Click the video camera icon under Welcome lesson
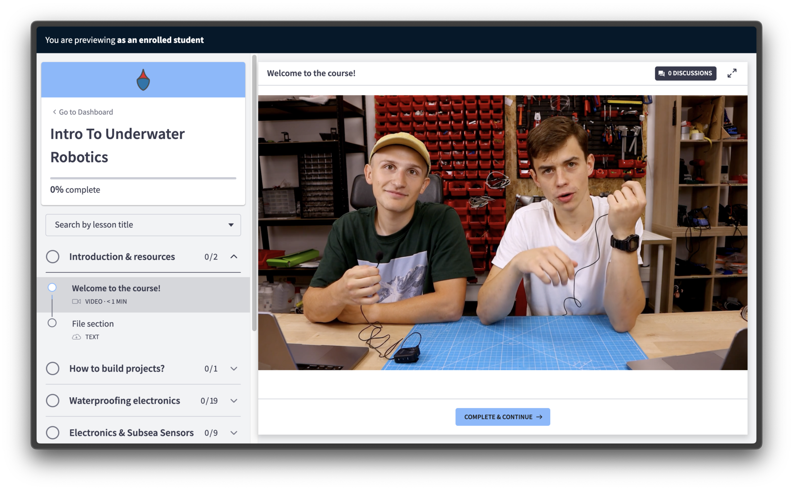 coord(76,302)
